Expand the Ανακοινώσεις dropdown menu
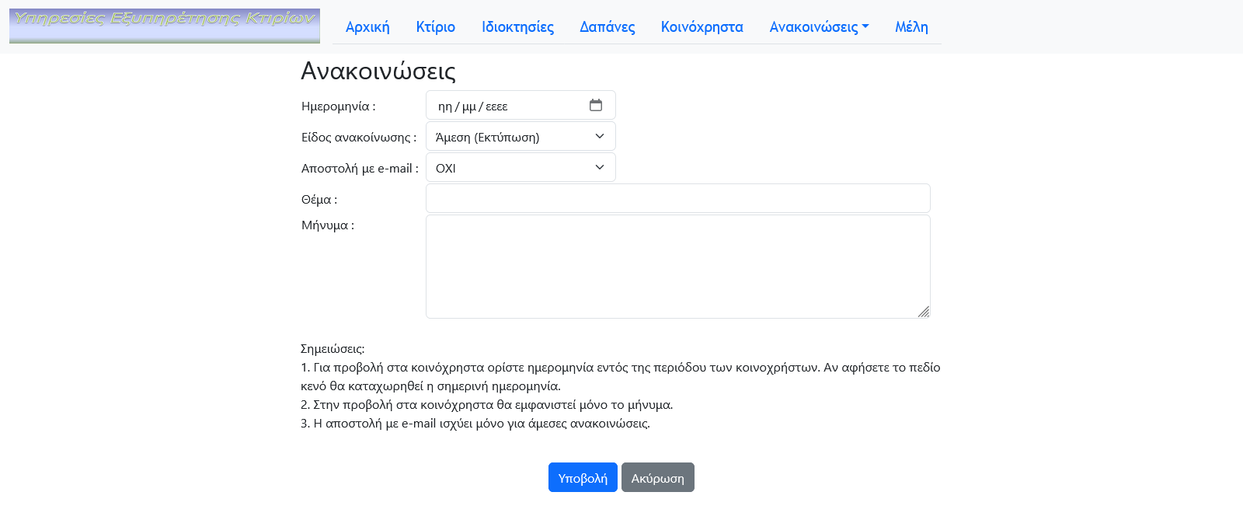This screenshot has width=1243, height=513. tap(819, 26)
